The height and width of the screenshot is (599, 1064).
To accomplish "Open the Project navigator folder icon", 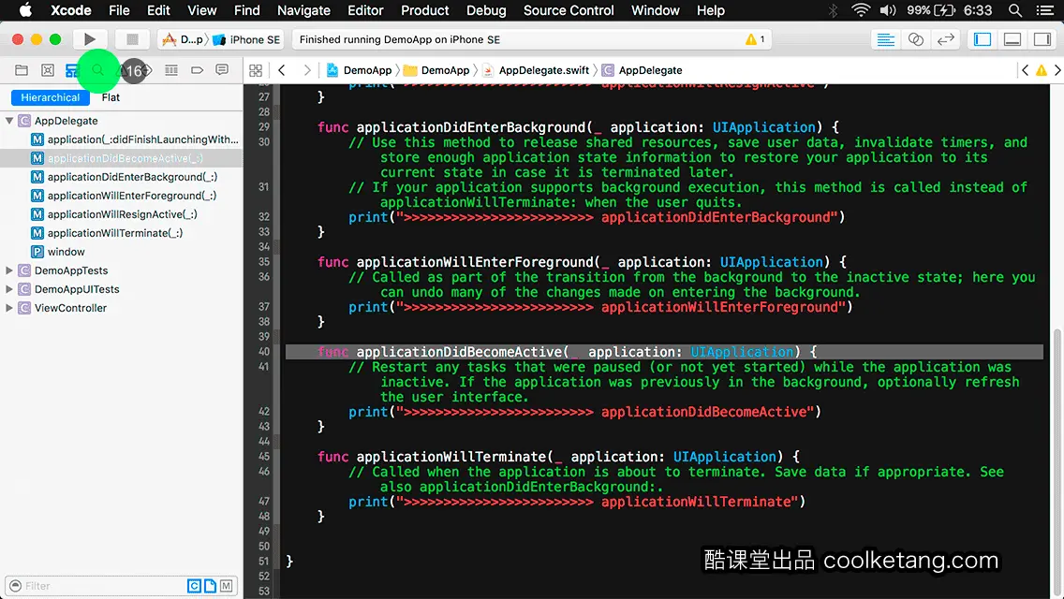I will click(22, 70).
